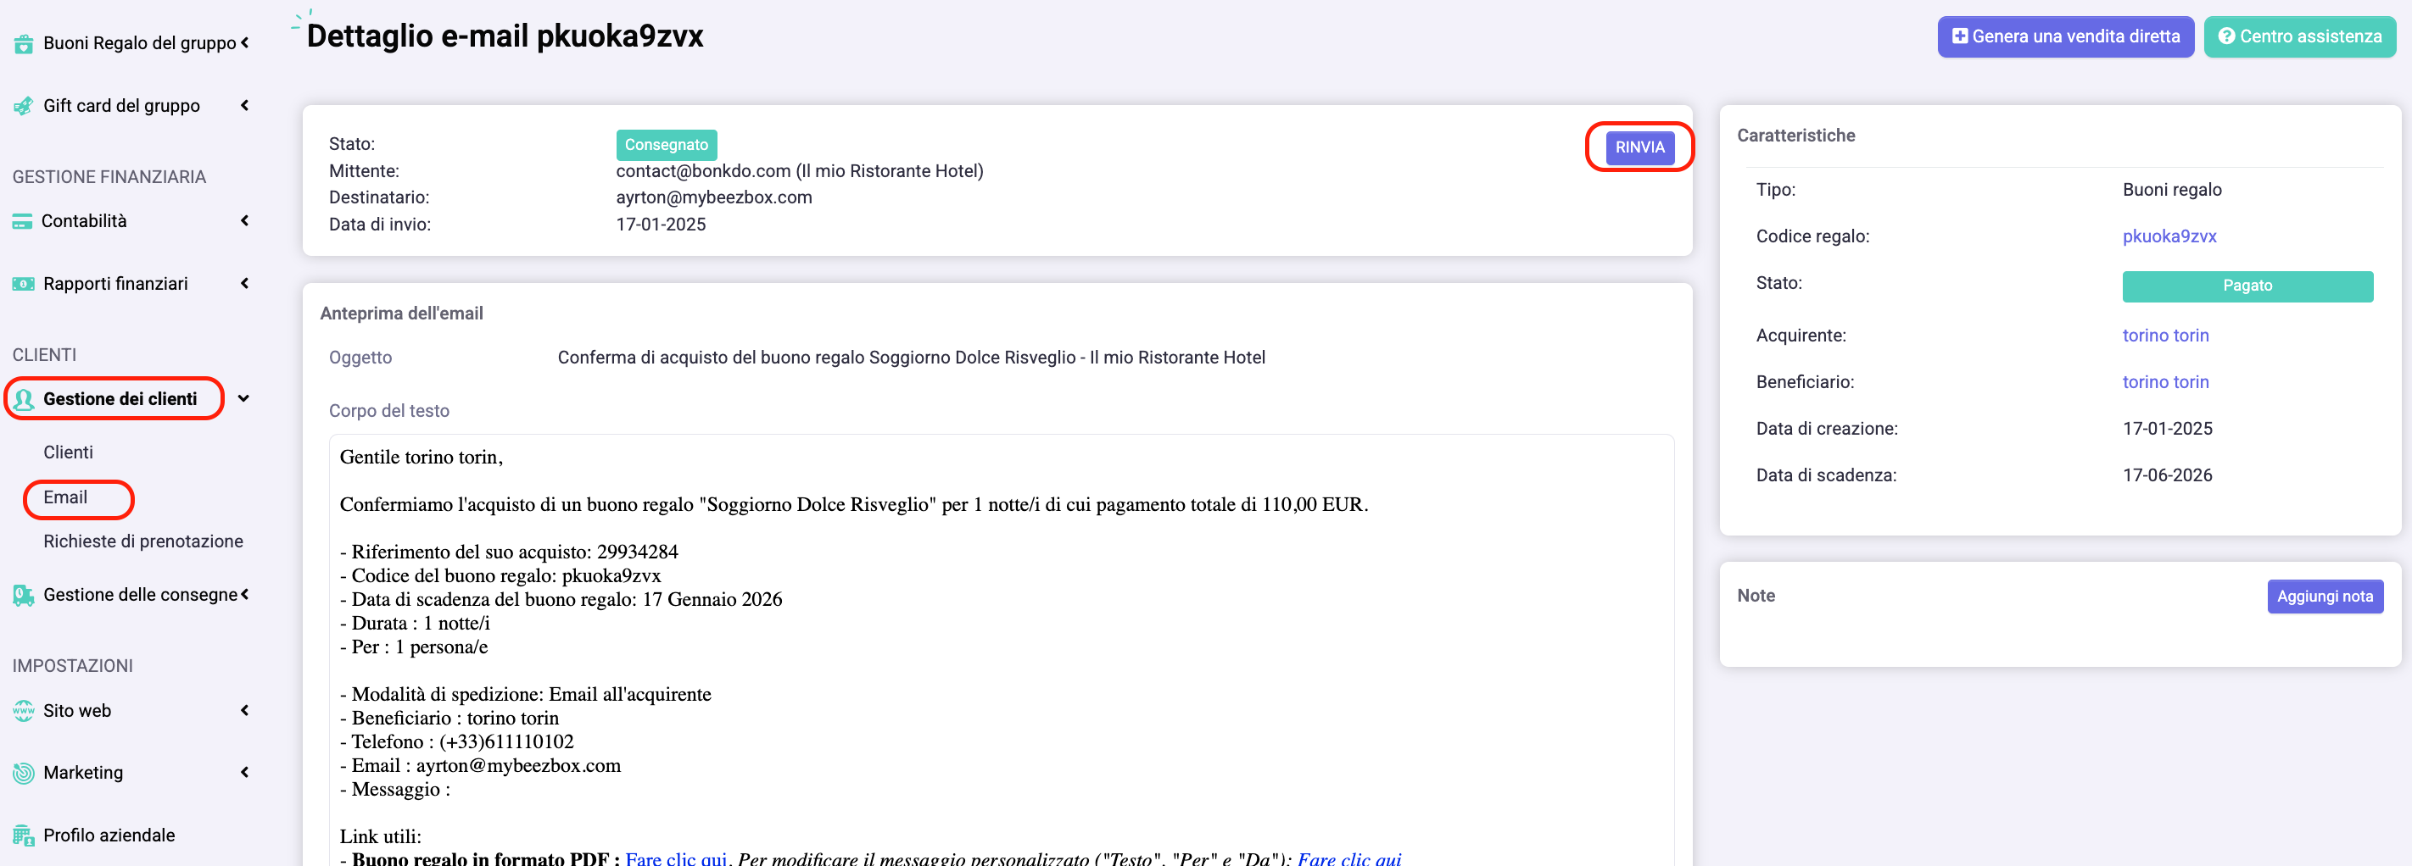
Task: Open the Email submenu item
Action: click(64, 497)
